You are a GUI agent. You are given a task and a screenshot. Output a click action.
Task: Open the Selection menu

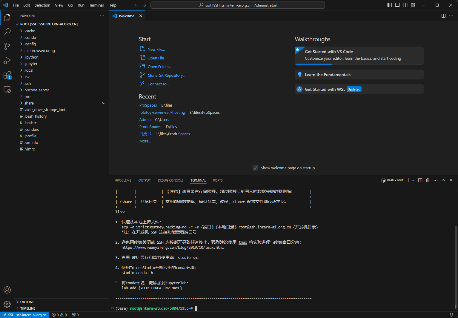tap(42, 5)
